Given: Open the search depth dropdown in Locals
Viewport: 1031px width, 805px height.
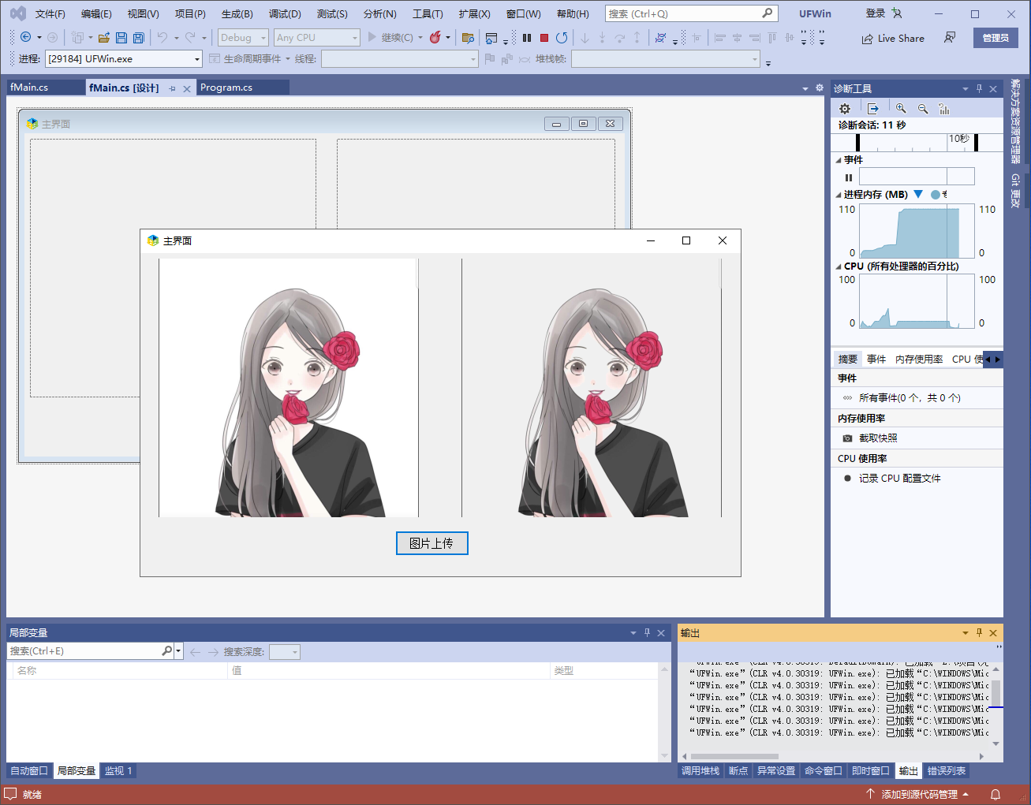Looking at the screenshot, I should (x=285, y=652).
